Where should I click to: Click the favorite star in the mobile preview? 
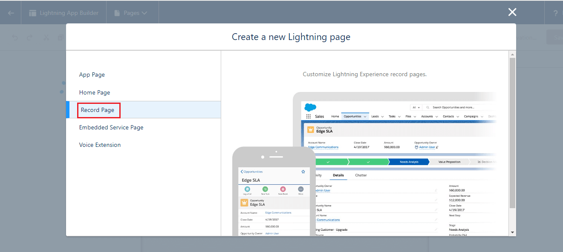tap(303, 171)
